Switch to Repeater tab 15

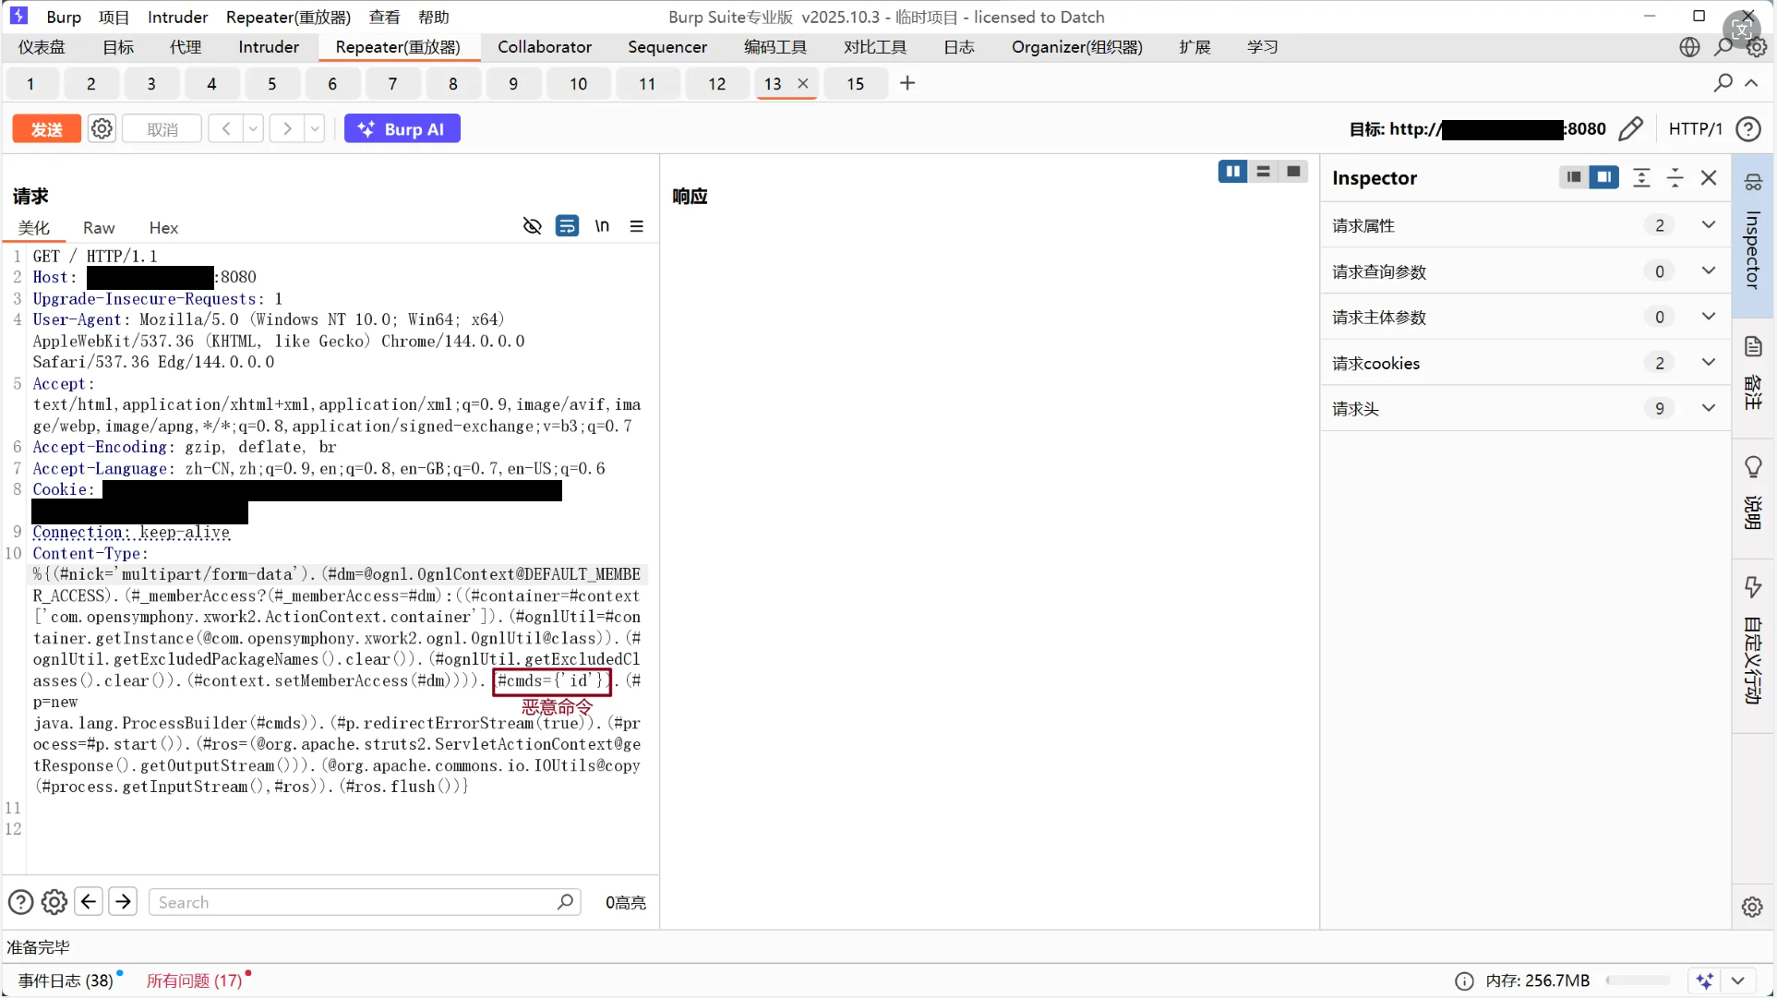855,84
